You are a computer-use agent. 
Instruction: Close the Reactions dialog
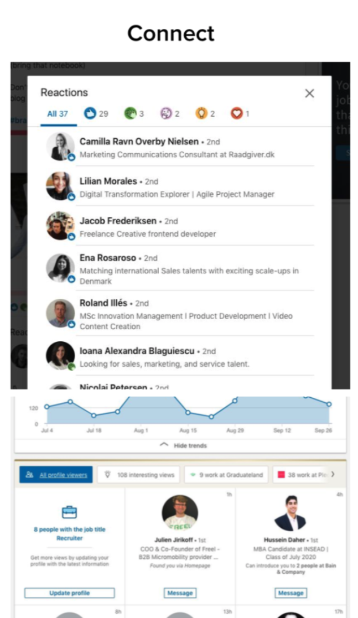309,94
